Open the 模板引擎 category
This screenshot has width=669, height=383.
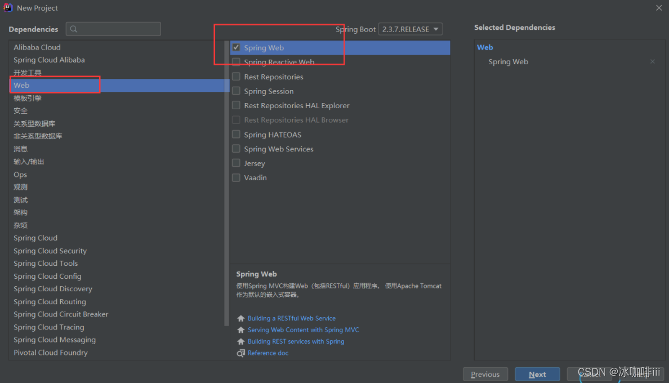click(x=117, y=98)
